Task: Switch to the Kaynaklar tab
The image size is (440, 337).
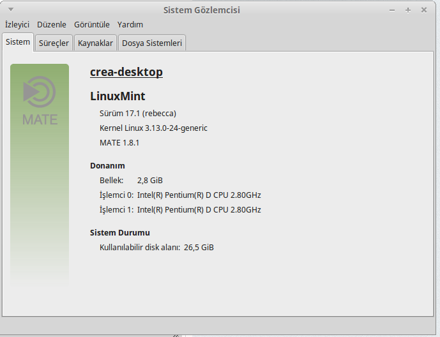Action: click(x=95, y=43)
